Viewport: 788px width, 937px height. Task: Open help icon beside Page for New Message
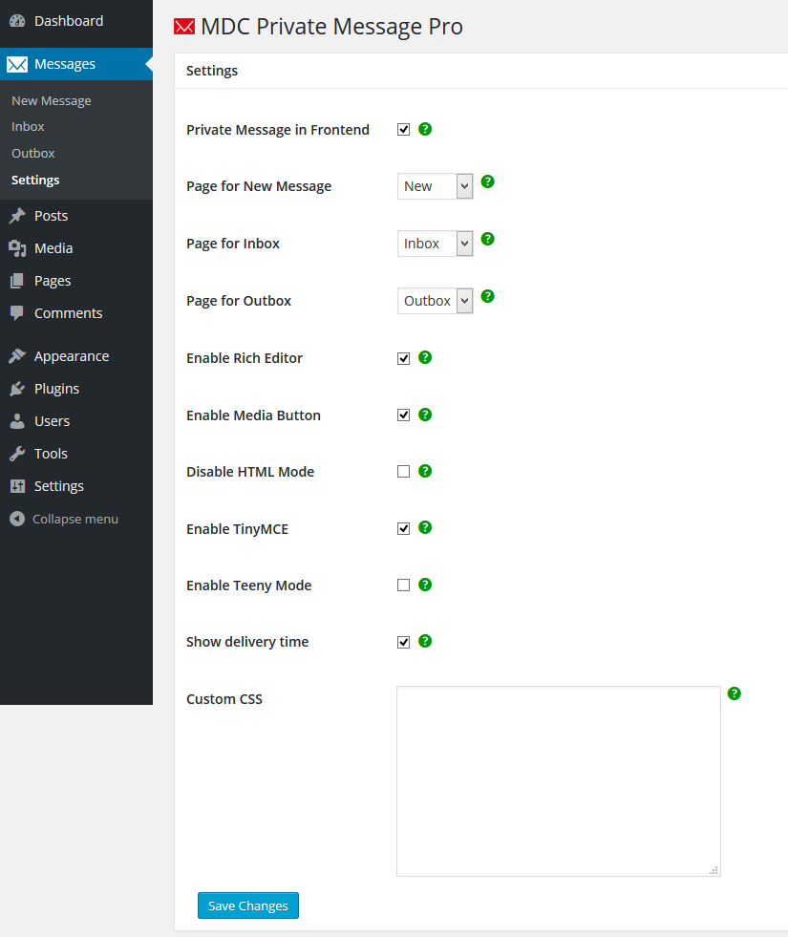pyautogui.click(x=487, y=181)
